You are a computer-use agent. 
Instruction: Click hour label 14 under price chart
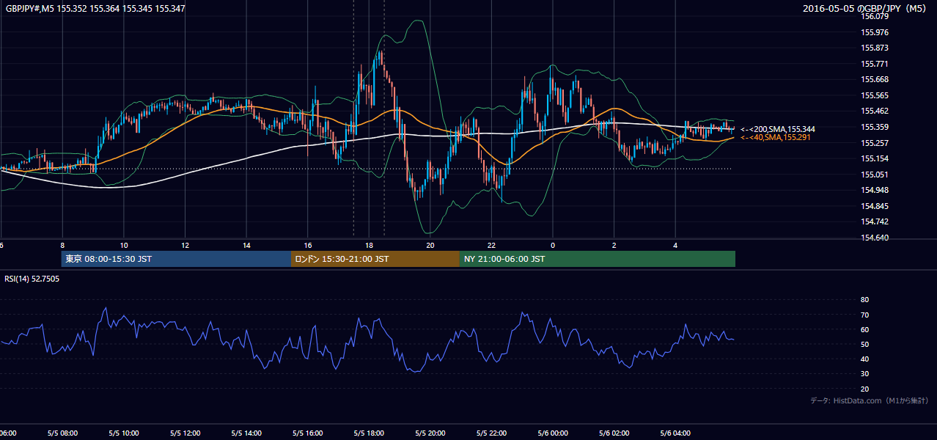pyautogui.click(x=247, y=245)
